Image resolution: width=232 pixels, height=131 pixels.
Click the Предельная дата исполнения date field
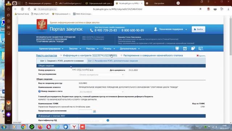tap(86, 111)
